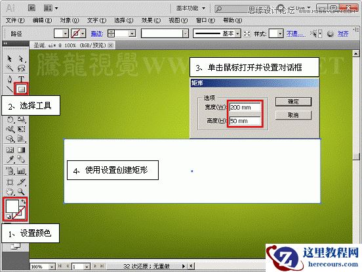Open fill color dropdown in control bar

coord(66,34)
